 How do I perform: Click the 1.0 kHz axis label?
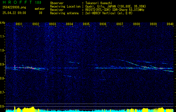pyautogui.click(x=2, y=51)
